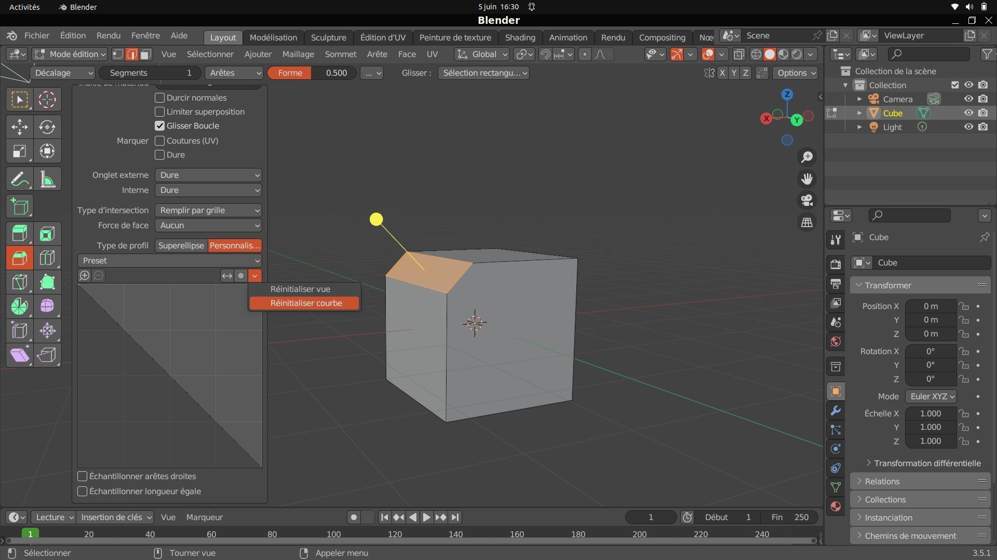The width and height of the screenshot is (997, 560).
Task: Enable Échantillonner longueur égale
Action: coord(82,491)
